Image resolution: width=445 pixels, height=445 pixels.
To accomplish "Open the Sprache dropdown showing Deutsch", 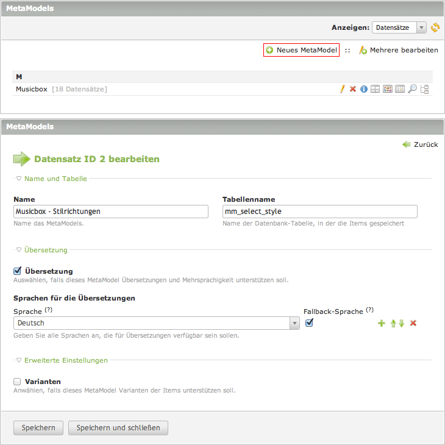I will click(x=156, y=323).
